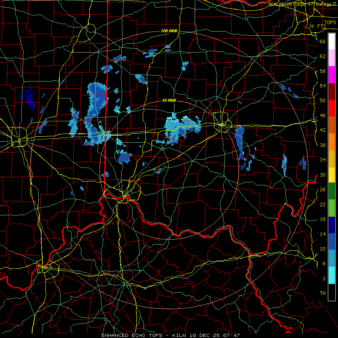Screen dimensions: 338x338
Task: Select the 26 value on the legend scale
Action: click(323, 190)
